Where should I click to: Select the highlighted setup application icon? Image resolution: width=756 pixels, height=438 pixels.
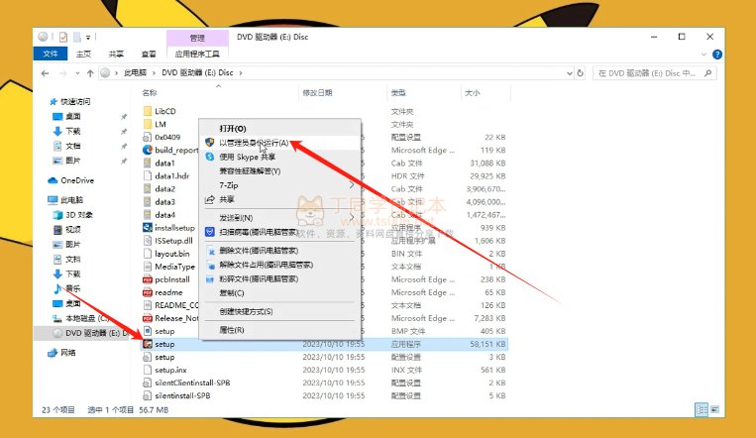(x=148, y=343)
